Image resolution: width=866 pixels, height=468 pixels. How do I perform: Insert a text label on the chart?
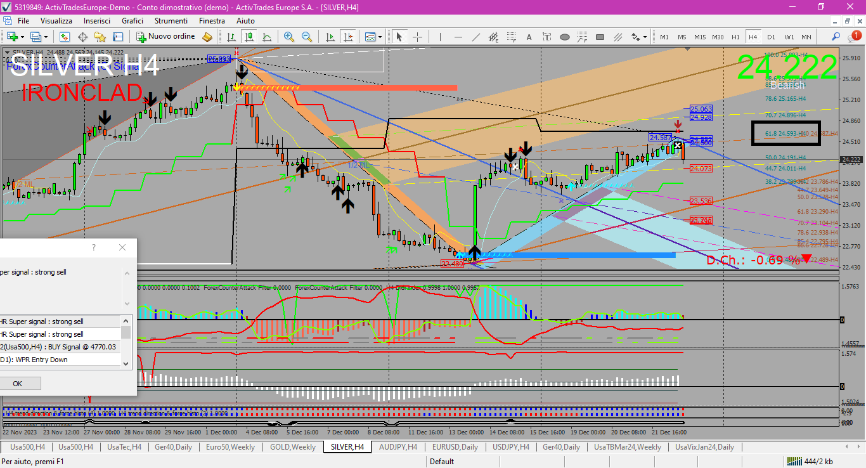pyautogui.click(x=547, y=37)
